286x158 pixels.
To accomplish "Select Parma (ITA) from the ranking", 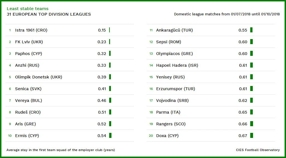I will (x=168, y=112).
